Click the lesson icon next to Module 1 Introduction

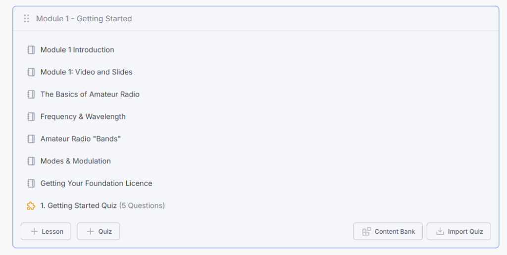31,50
